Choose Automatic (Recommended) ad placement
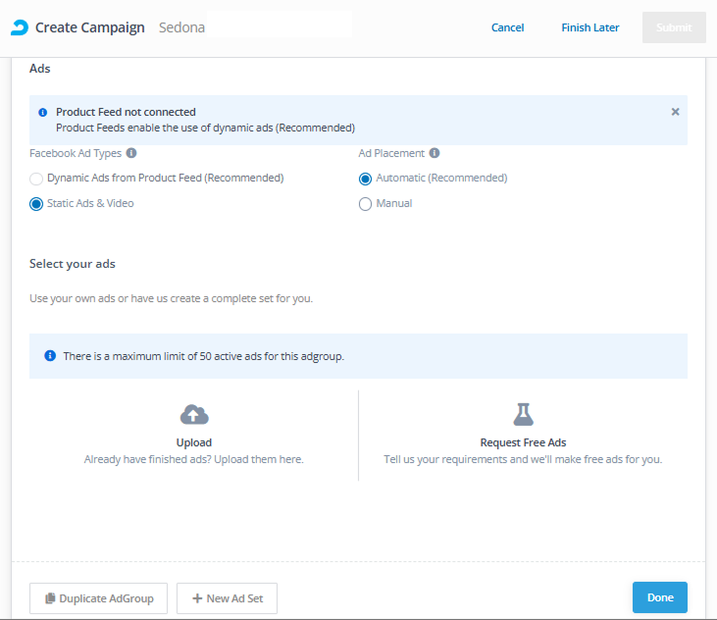 (365, 179)
